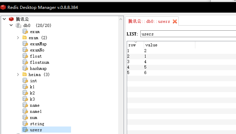Collapse the 腾讯云 connection node
This screenshot has height=134, width=236.
4,19
